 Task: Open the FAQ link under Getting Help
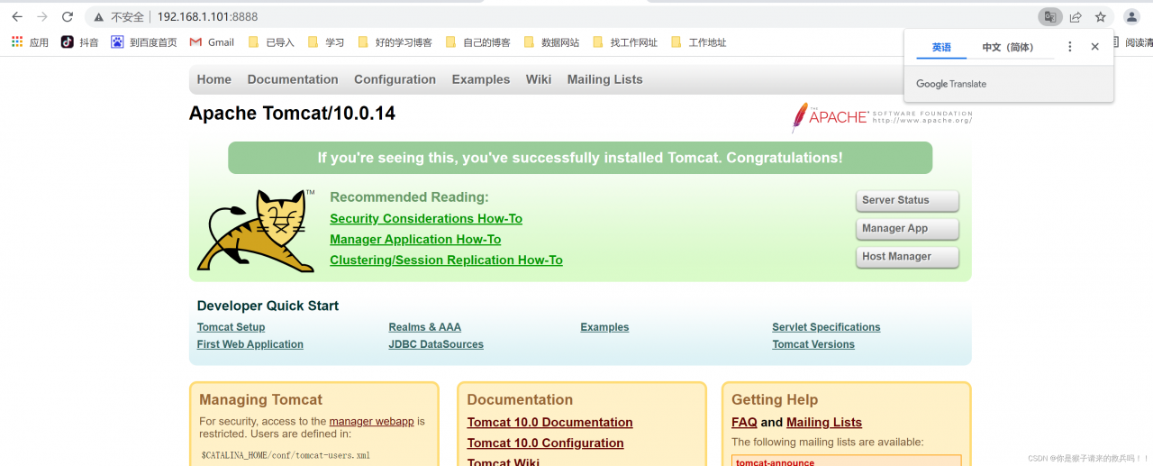coord(744,422)
